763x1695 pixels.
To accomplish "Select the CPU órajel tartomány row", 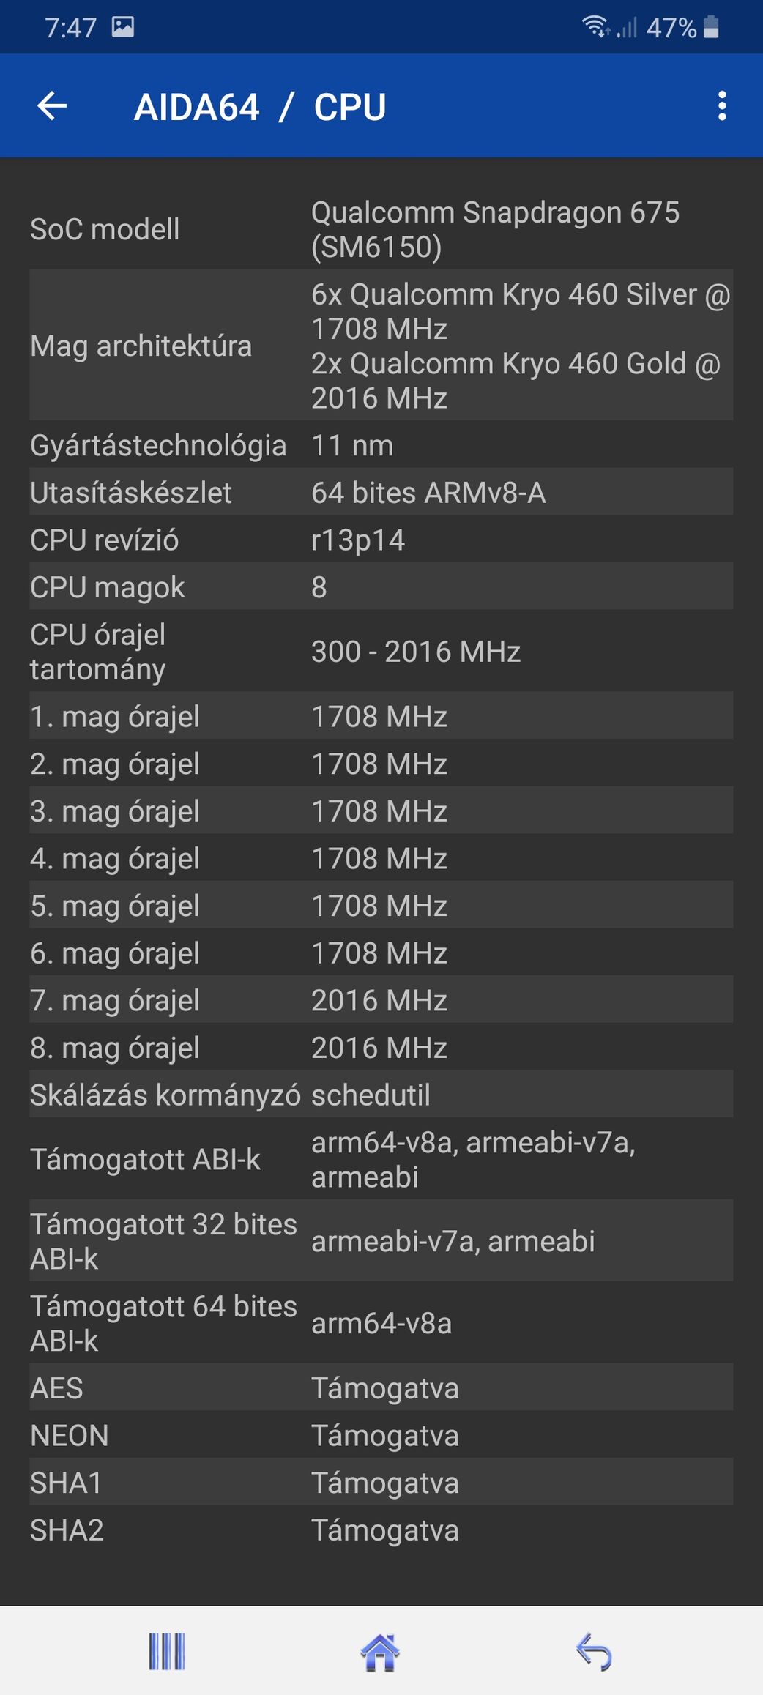I will point(381,652).
